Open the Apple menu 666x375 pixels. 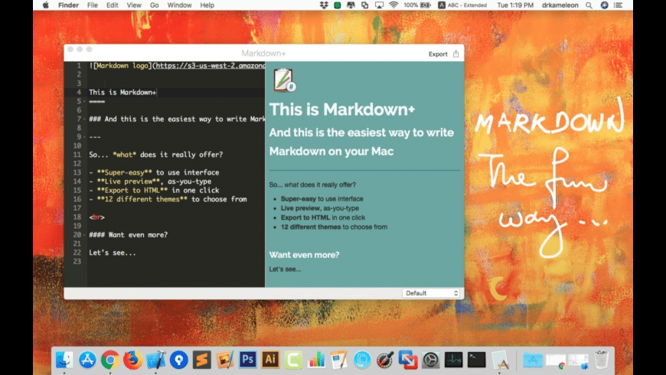click(46, 5)
